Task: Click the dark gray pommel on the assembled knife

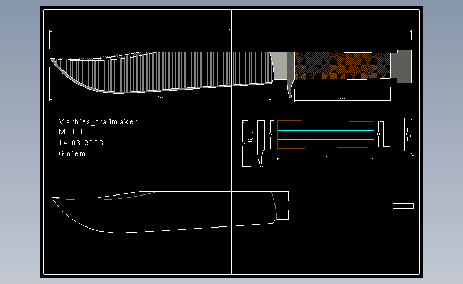Action: [x=401, y=66]
